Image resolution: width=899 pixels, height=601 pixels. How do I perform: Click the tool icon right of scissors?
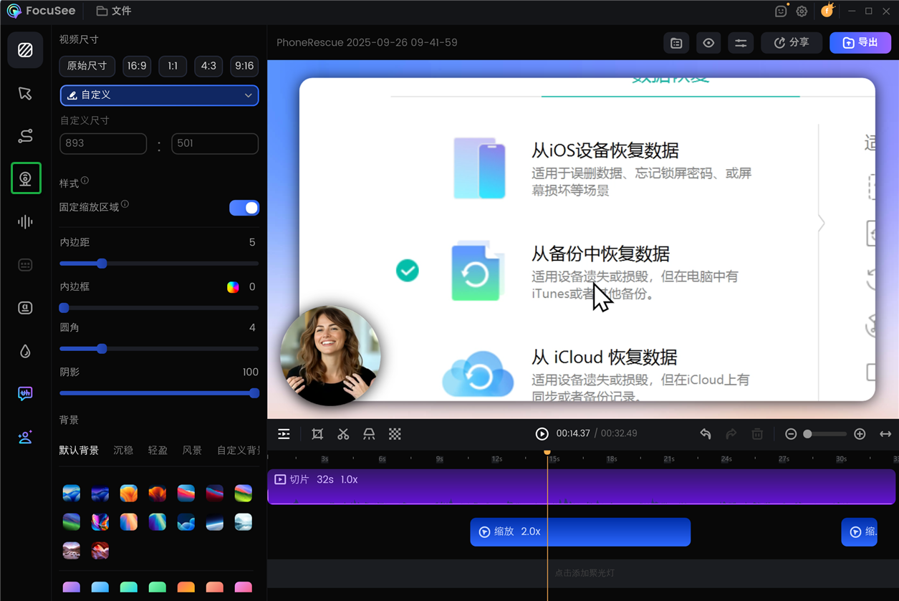(x=369, y=434)
